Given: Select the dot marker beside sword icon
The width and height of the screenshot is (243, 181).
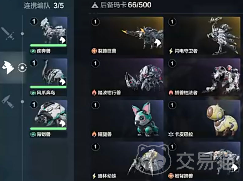Looking at the screenshot, I should [x=22, y=33].
